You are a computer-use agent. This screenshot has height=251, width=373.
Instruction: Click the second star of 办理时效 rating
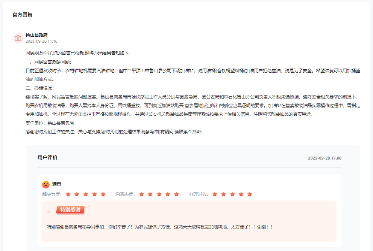pos(223,194)
